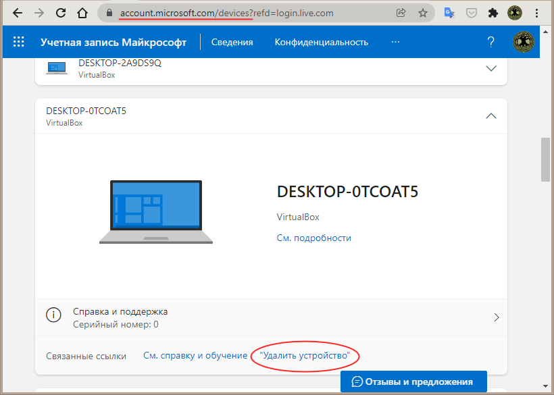
Task: Open the Сведения tab
Action: [232, 42]
